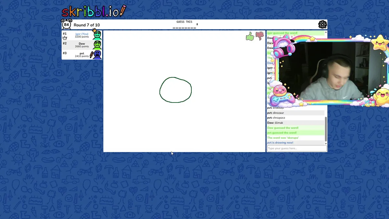Select player row 'Daw' 2660 points

coord(82,45)
